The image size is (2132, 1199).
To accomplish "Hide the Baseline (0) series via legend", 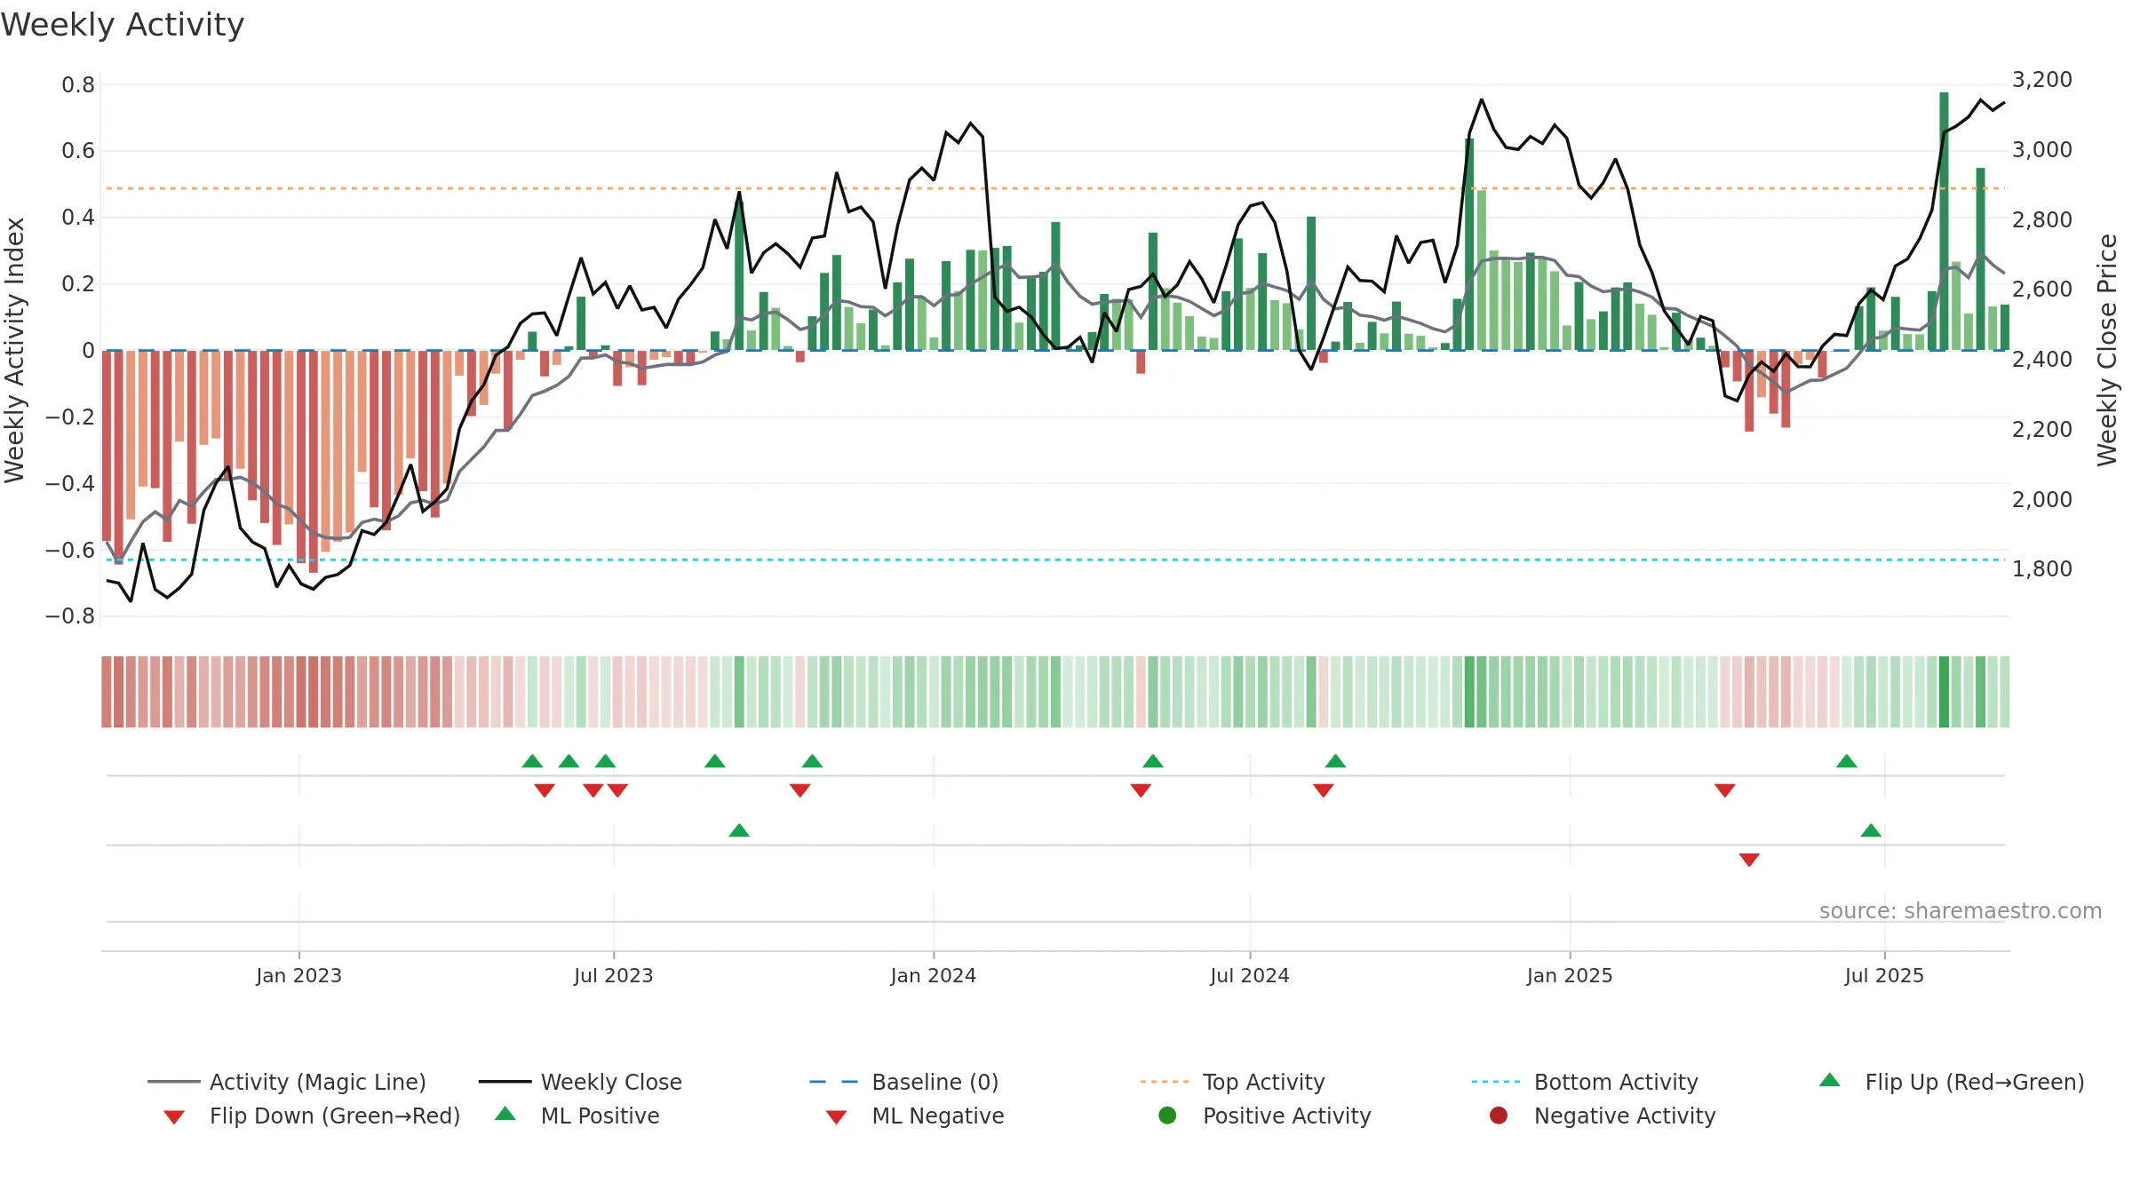I will click(x=904, y=1082).
